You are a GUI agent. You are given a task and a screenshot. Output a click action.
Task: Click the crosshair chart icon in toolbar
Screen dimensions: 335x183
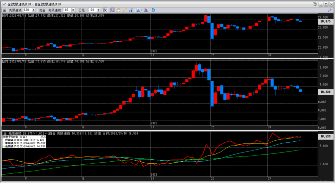pyautogui.click(x=106, y=10)
